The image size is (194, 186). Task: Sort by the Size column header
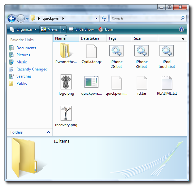(x=145, y=38)
